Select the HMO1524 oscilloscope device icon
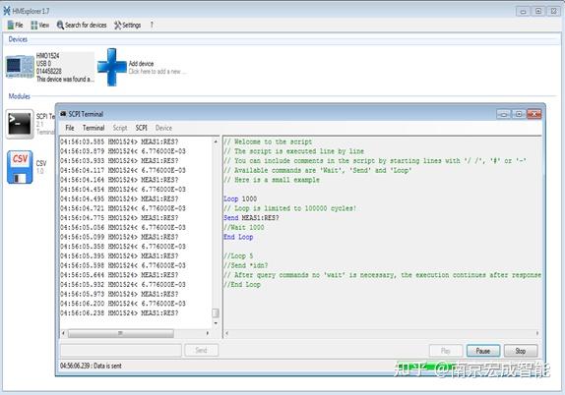This screenshot has width=565, height=395. [20, 67]
